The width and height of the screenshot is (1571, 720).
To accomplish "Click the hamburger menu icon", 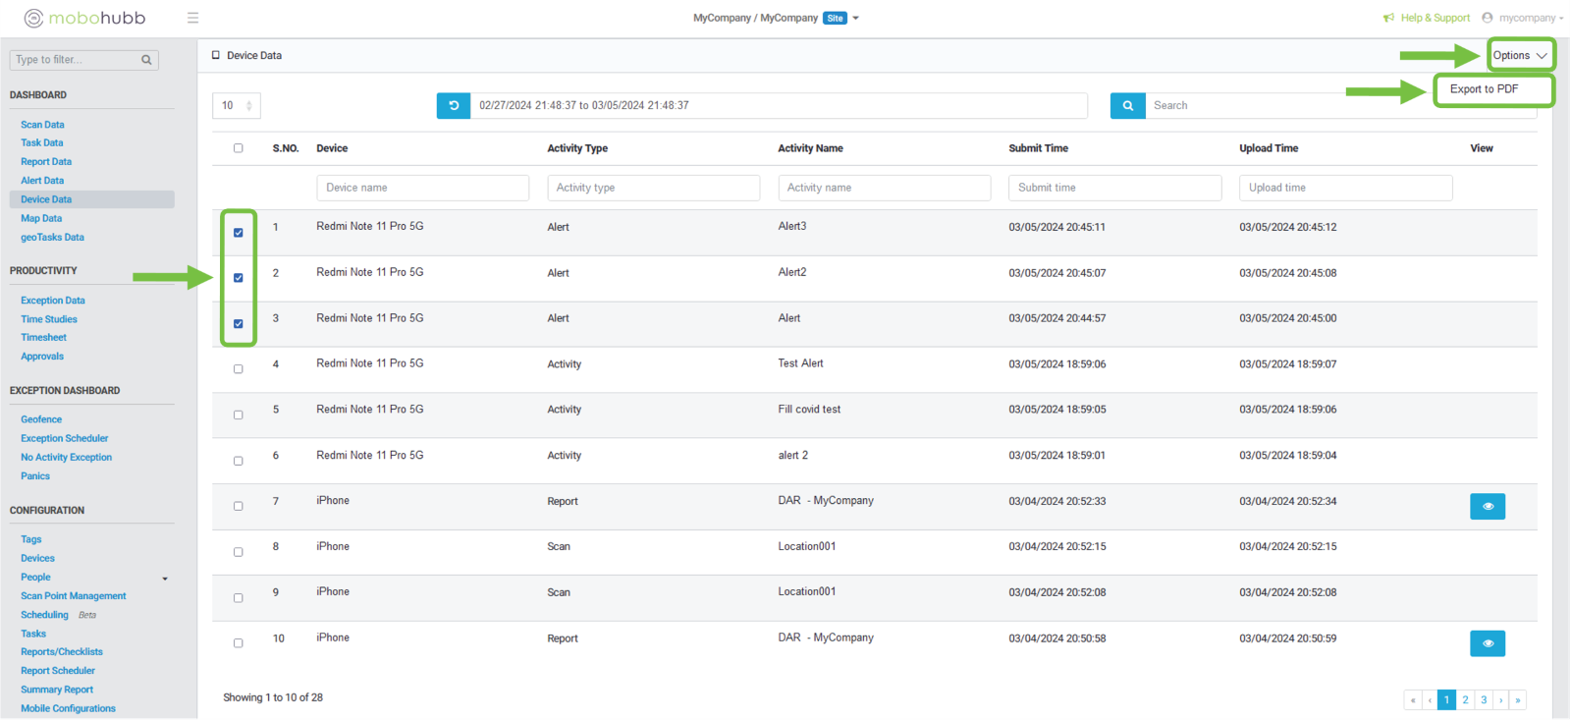I will [192, 18].
